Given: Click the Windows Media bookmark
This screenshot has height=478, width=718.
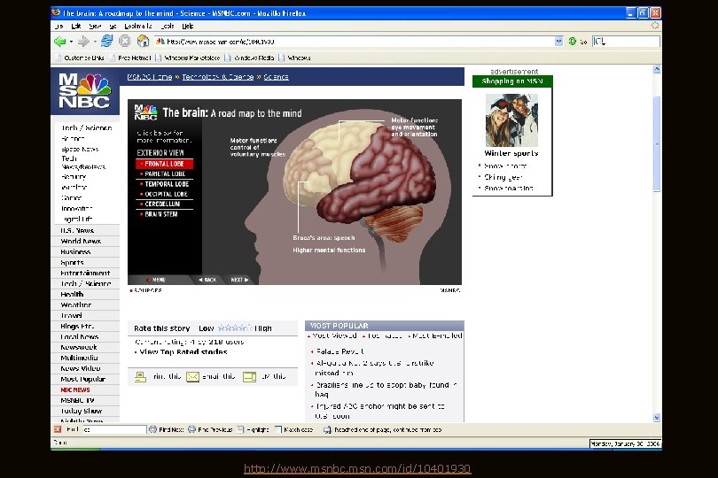Looking at the screenshot, I should [250, 58].
